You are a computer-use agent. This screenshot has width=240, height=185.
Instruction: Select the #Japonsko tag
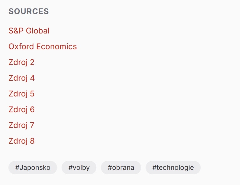tap(33, 168)
